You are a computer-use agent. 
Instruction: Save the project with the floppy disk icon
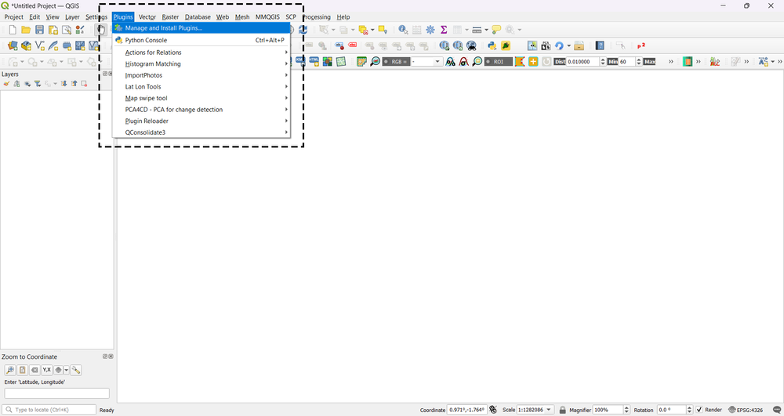39,30
